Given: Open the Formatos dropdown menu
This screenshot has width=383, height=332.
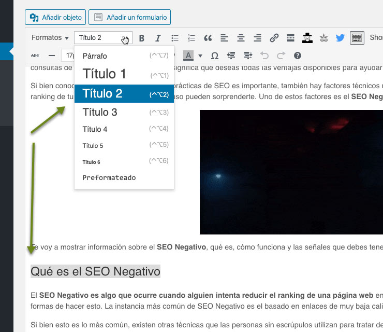Looking at the screenshot, I should tap(50, 38).
